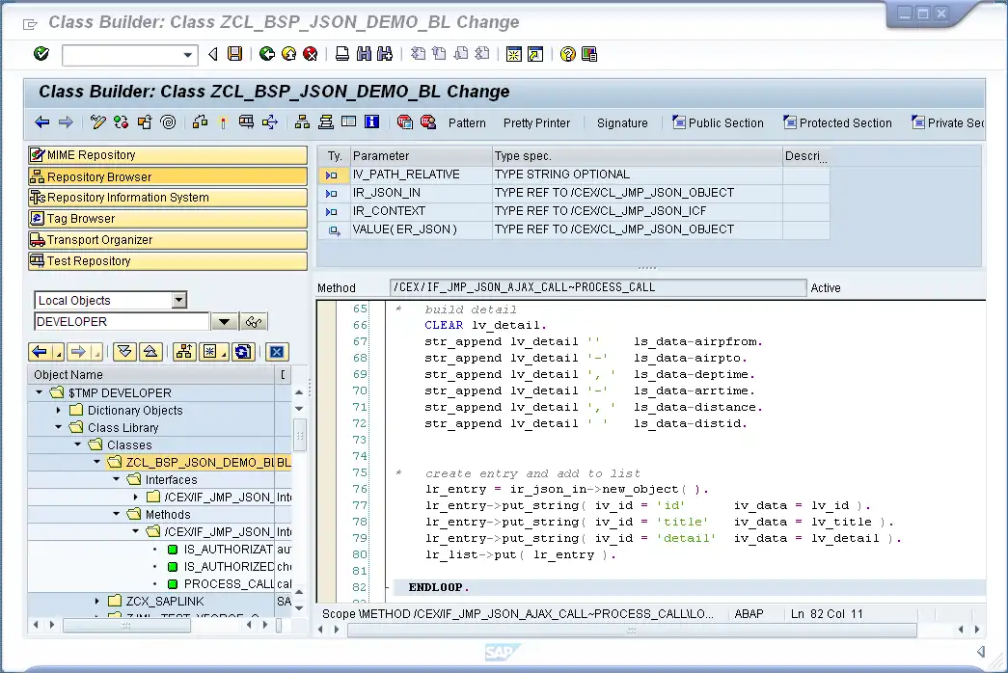
Task: Click the green Back icon in standard toolbar
Action: pos(266,54)
